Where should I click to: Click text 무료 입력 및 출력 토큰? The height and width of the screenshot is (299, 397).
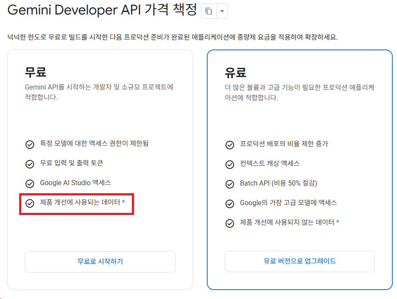pyautogui.click(x=71, y=163)
